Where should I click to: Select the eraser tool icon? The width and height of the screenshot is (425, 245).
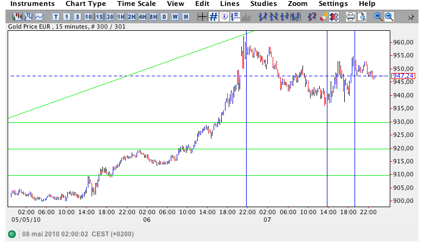324,17
